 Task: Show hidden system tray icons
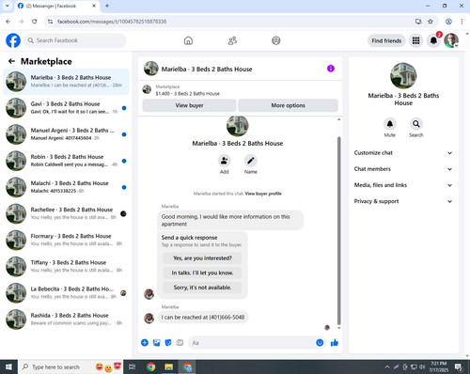(387, 366)
